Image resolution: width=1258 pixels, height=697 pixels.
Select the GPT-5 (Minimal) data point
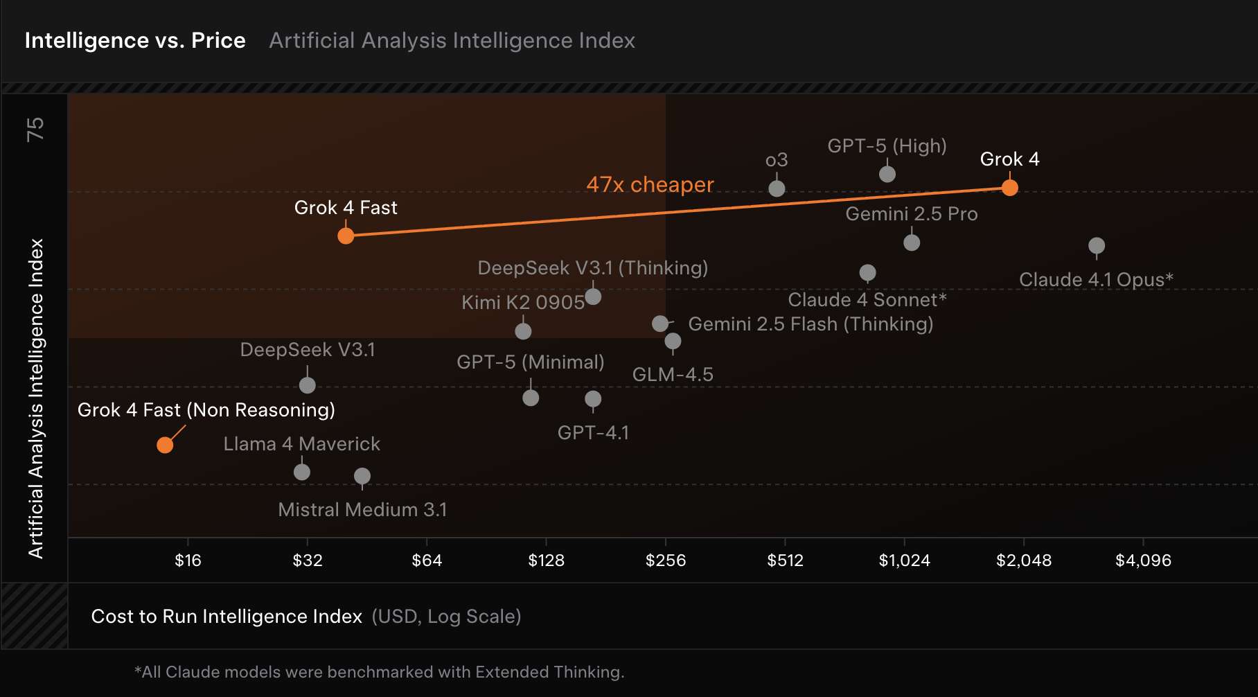pyautogui.click(x=531, y=398)
